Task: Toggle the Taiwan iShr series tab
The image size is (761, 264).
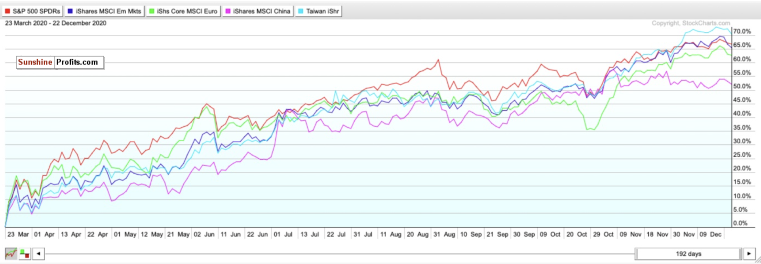Action: click(x=318, y=11)
